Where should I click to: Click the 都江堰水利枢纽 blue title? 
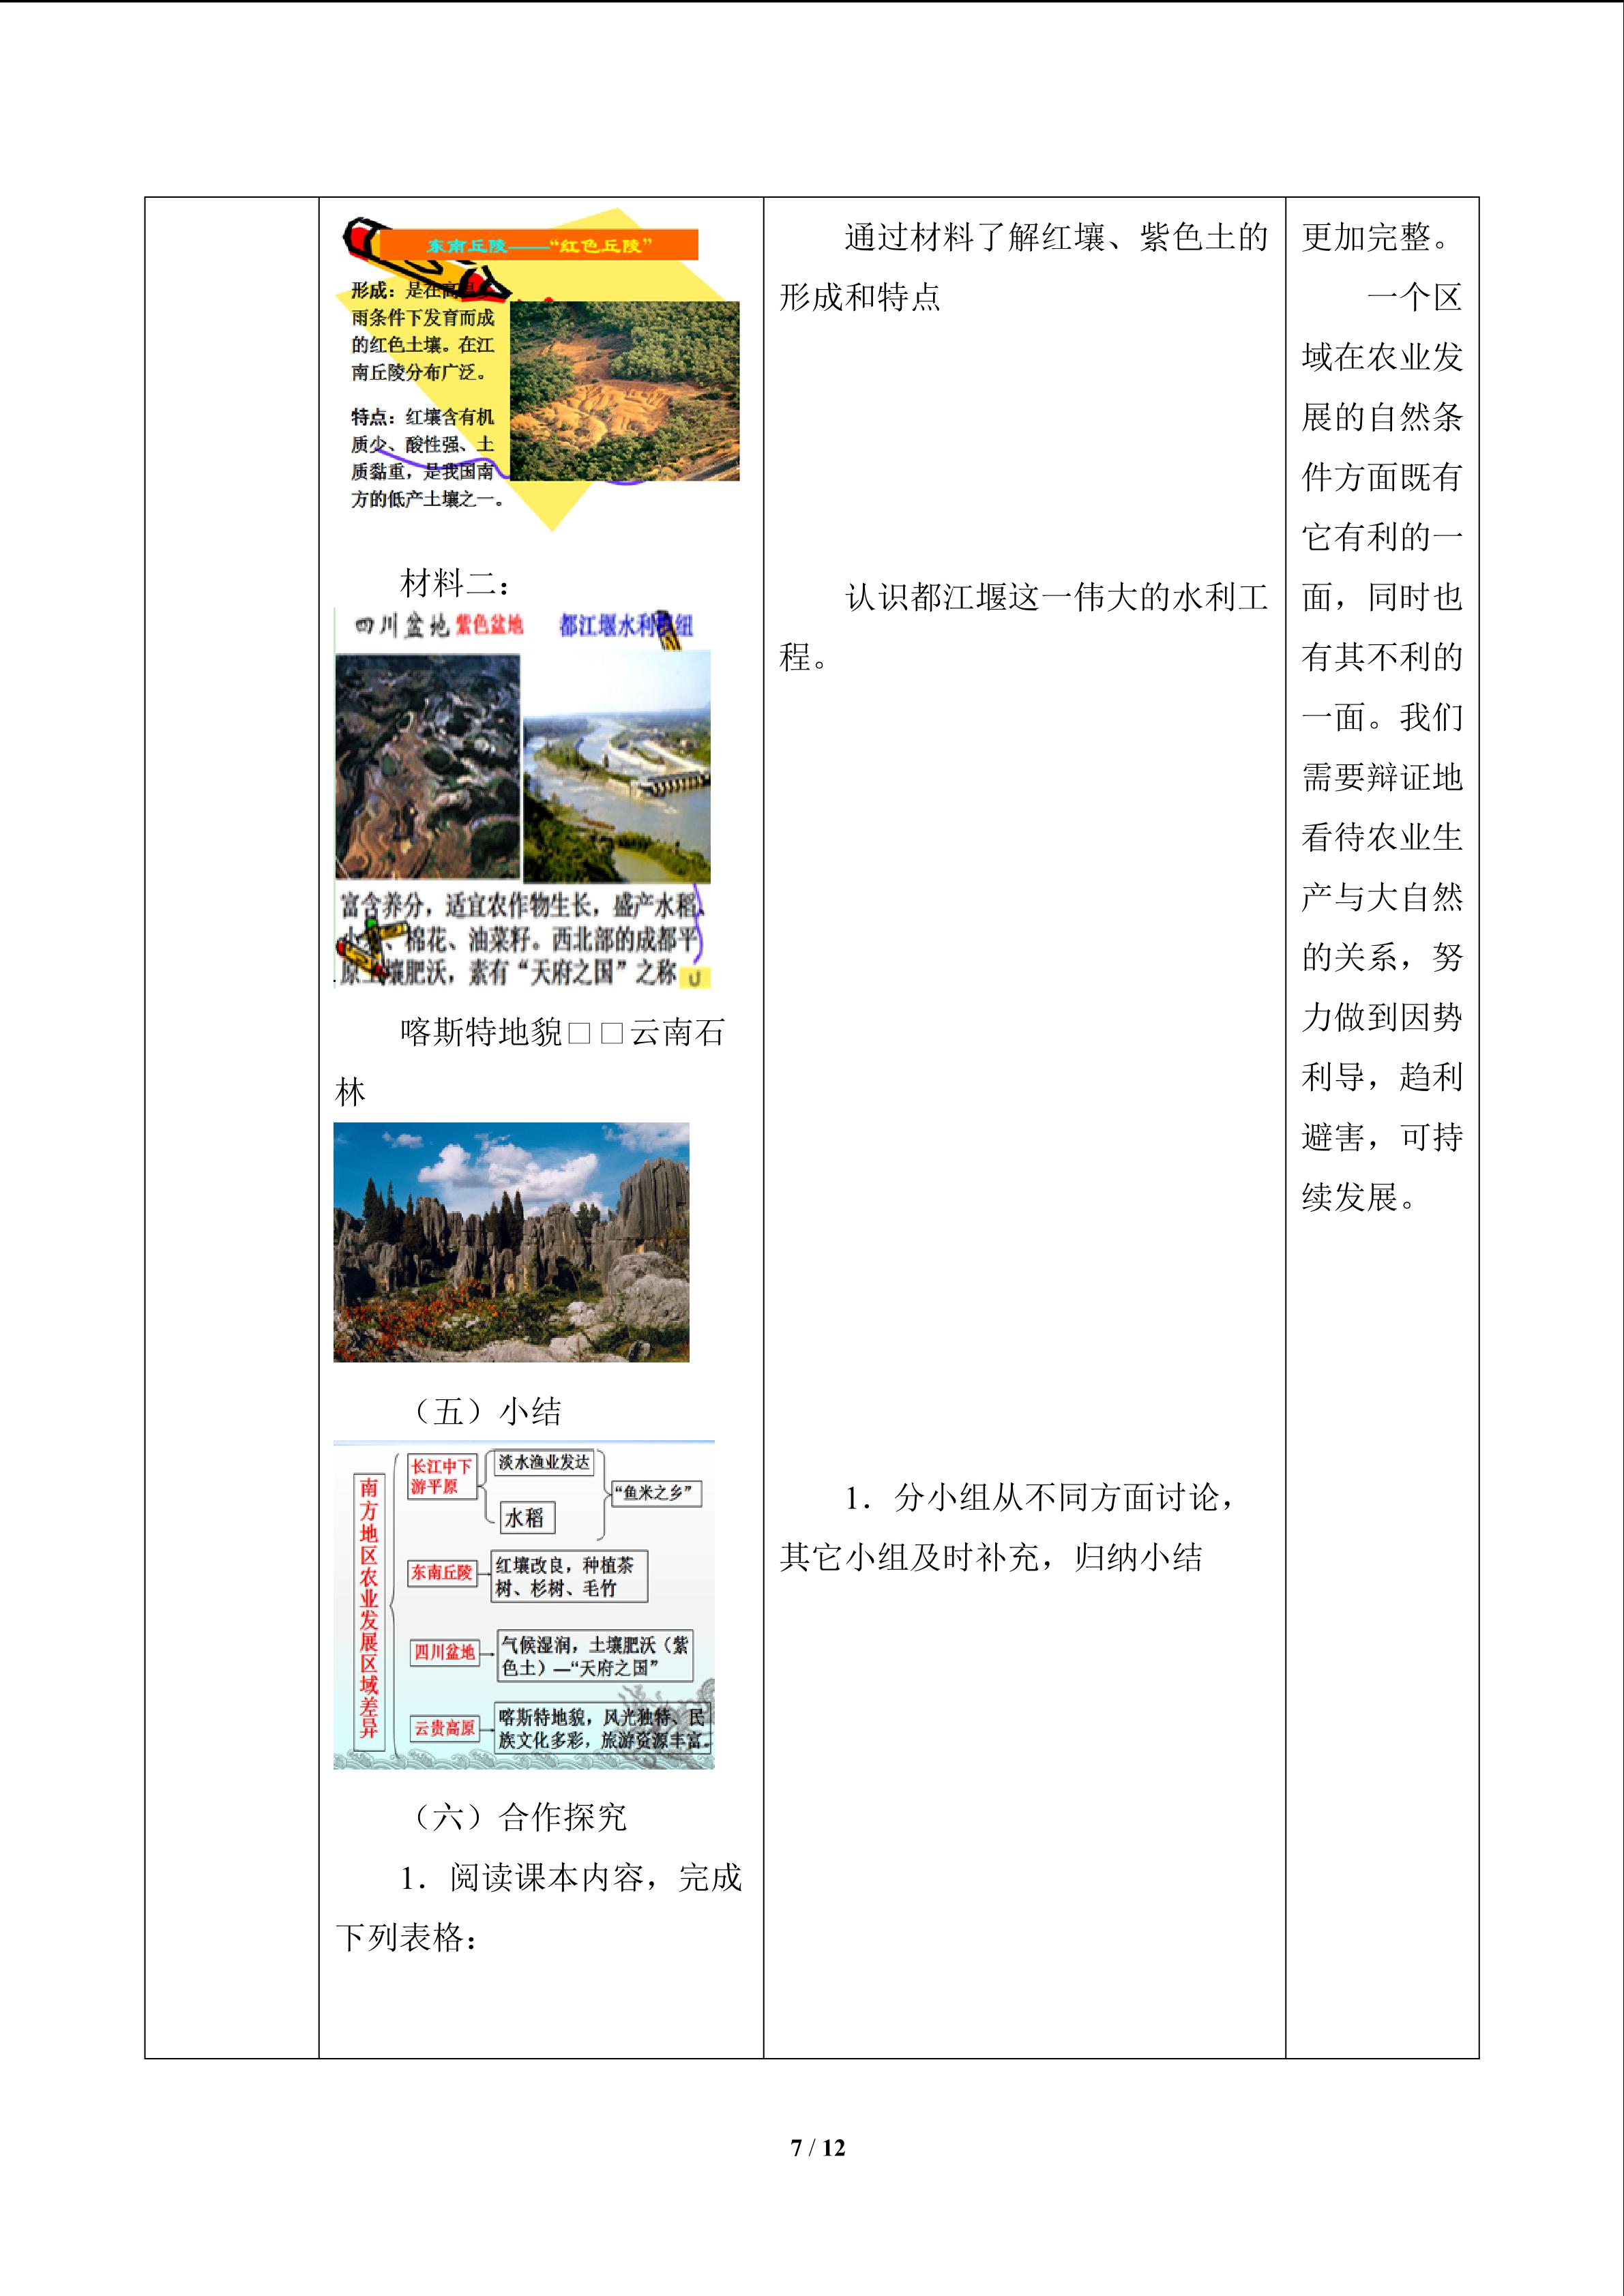click(x=626, y=626)
